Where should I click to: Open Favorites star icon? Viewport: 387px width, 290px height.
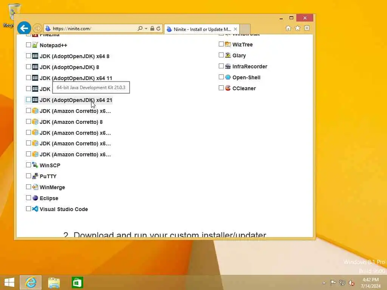(x=298, y=28)
